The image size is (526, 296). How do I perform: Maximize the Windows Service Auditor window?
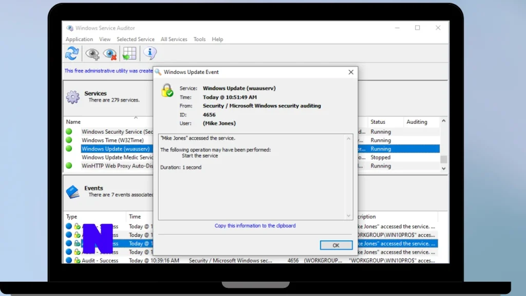[417, 28]
